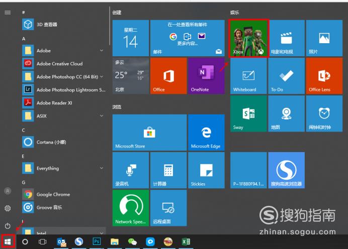Launch the Stickies tile
This screenshot has height=249, width=348.
point(206,170)
